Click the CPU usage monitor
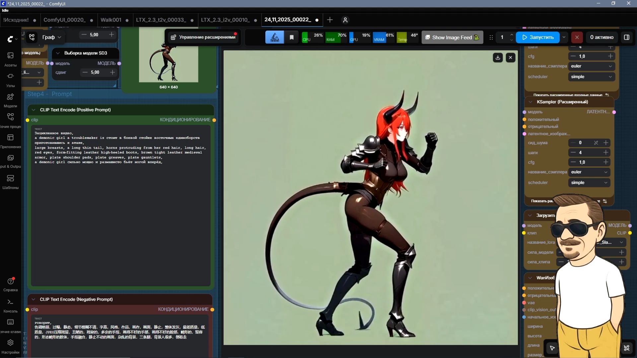Image resolution: width=637 pixels, height=358 pixels. [x=313, y=37]
